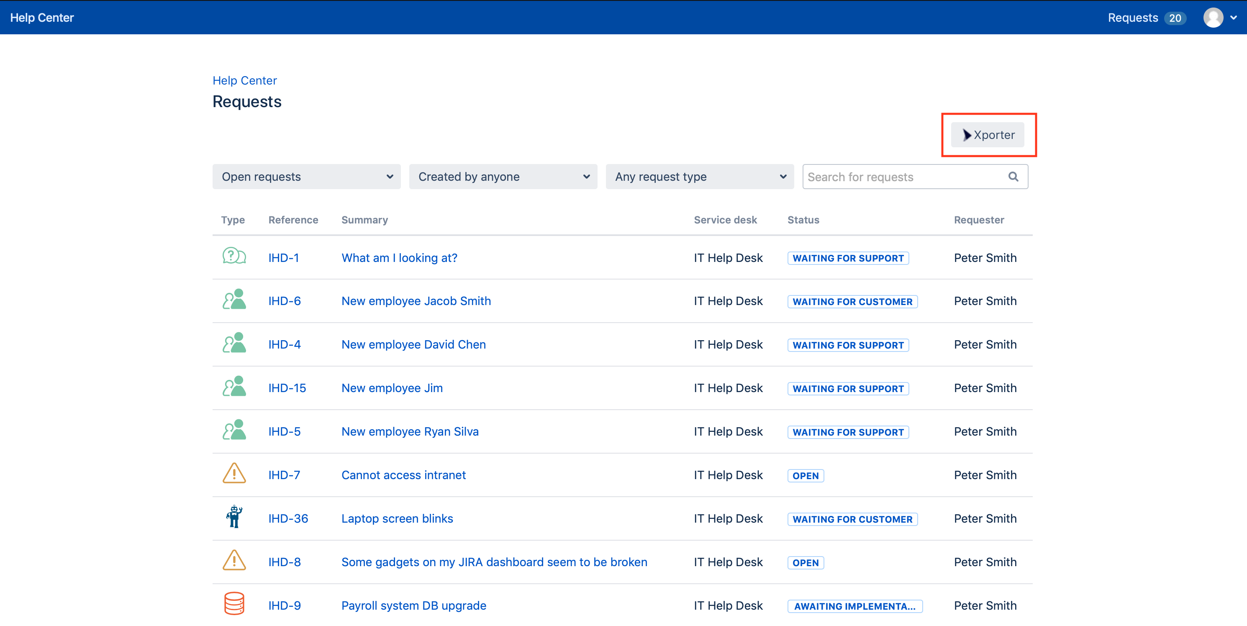Click the Status column header

coord(803,220)
